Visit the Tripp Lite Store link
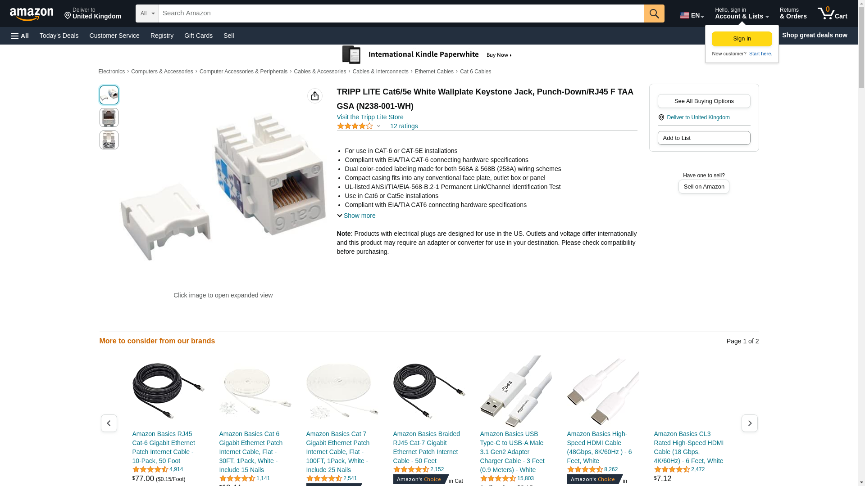Screen dimensions: 865x486 pos(370,117)
